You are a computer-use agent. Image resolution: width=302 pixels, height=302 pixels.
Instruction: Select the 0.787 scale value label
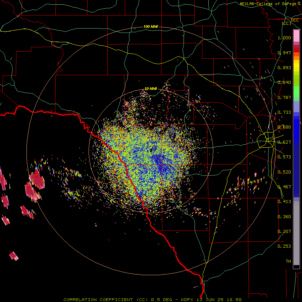[284, 97]
